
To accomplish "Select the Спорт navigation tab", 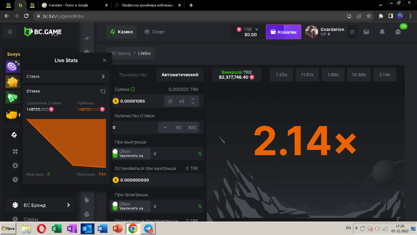I will [155, 32].
